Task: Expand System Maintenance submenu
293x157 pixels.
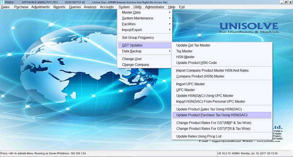Action: pos(145,18)
